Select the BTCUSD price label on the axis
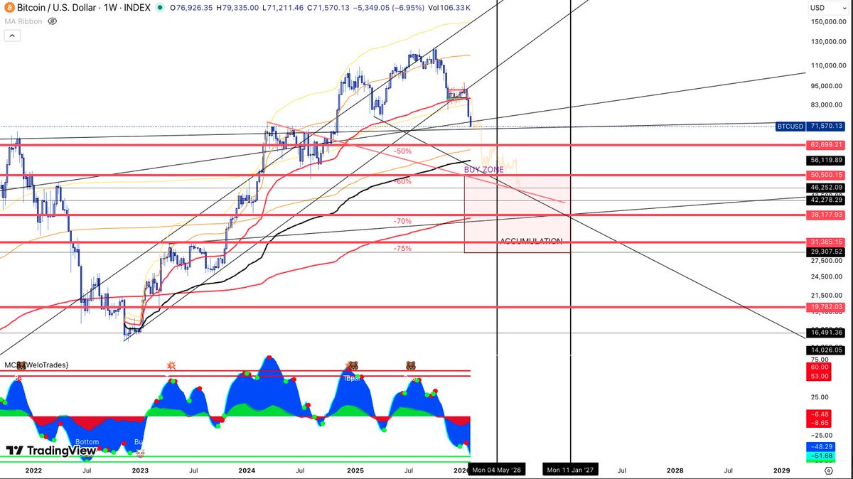This screenshot has height=479, width=853. click(x=790, y=127)
